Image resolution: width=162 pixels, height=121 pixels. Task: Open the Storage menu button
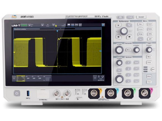tap(140, 34)
